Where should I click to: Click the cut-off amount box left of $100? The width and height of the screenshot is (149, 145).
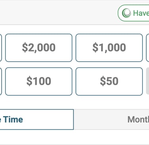click(1, 81)
